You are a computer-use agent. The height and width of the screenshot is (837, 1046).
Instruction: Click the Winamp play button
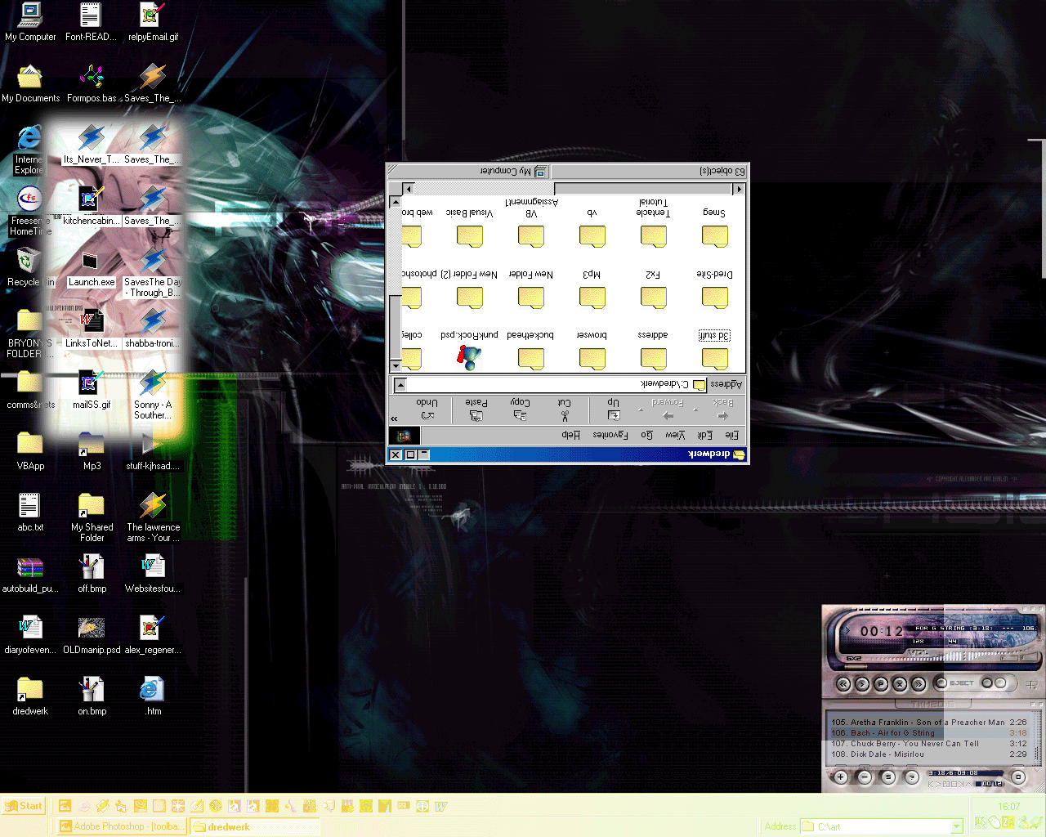point(861,683)
